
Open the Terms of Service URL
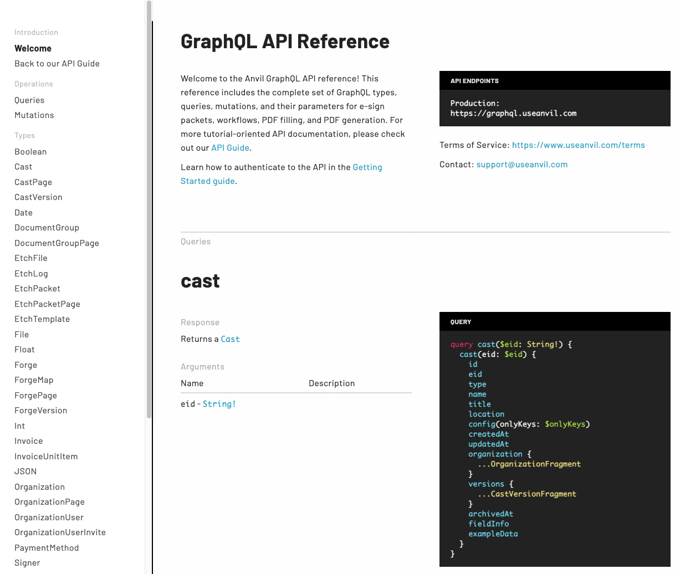(x=578, y=145)
